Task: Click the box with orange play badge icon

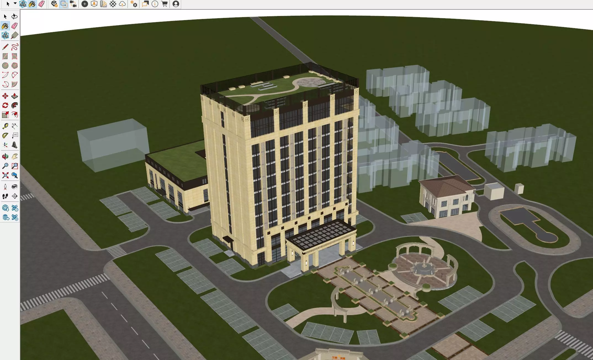Action: click(54, 4)
